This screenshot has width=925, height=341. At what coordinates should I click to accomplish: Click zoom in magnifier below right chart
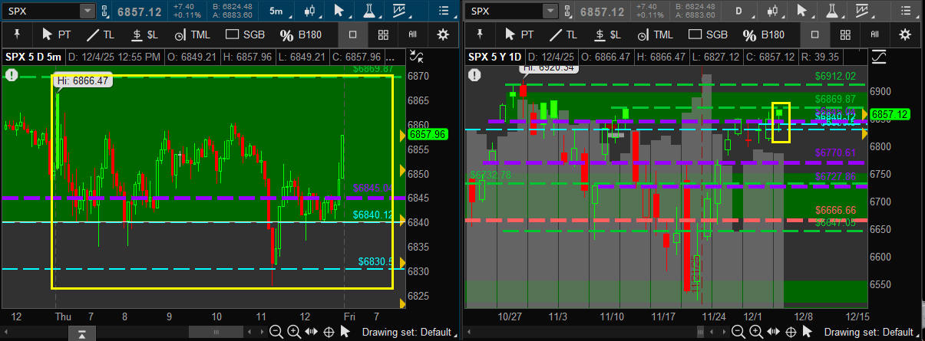pos(755,331)
